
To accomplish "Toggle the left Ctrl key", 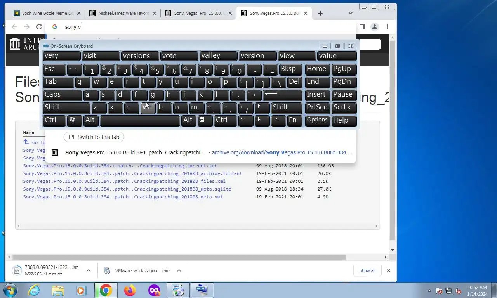I will [54, 121].
